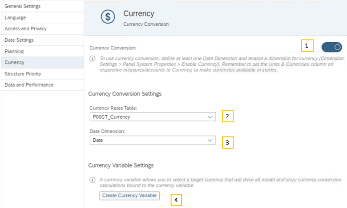Click the yellow callout marker numbered 1
347x208 pixels.
307,46
